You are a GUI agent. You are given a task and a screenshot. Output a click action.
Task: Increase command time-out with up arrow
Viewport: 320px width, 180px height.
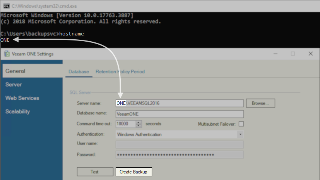coord(139,122)
